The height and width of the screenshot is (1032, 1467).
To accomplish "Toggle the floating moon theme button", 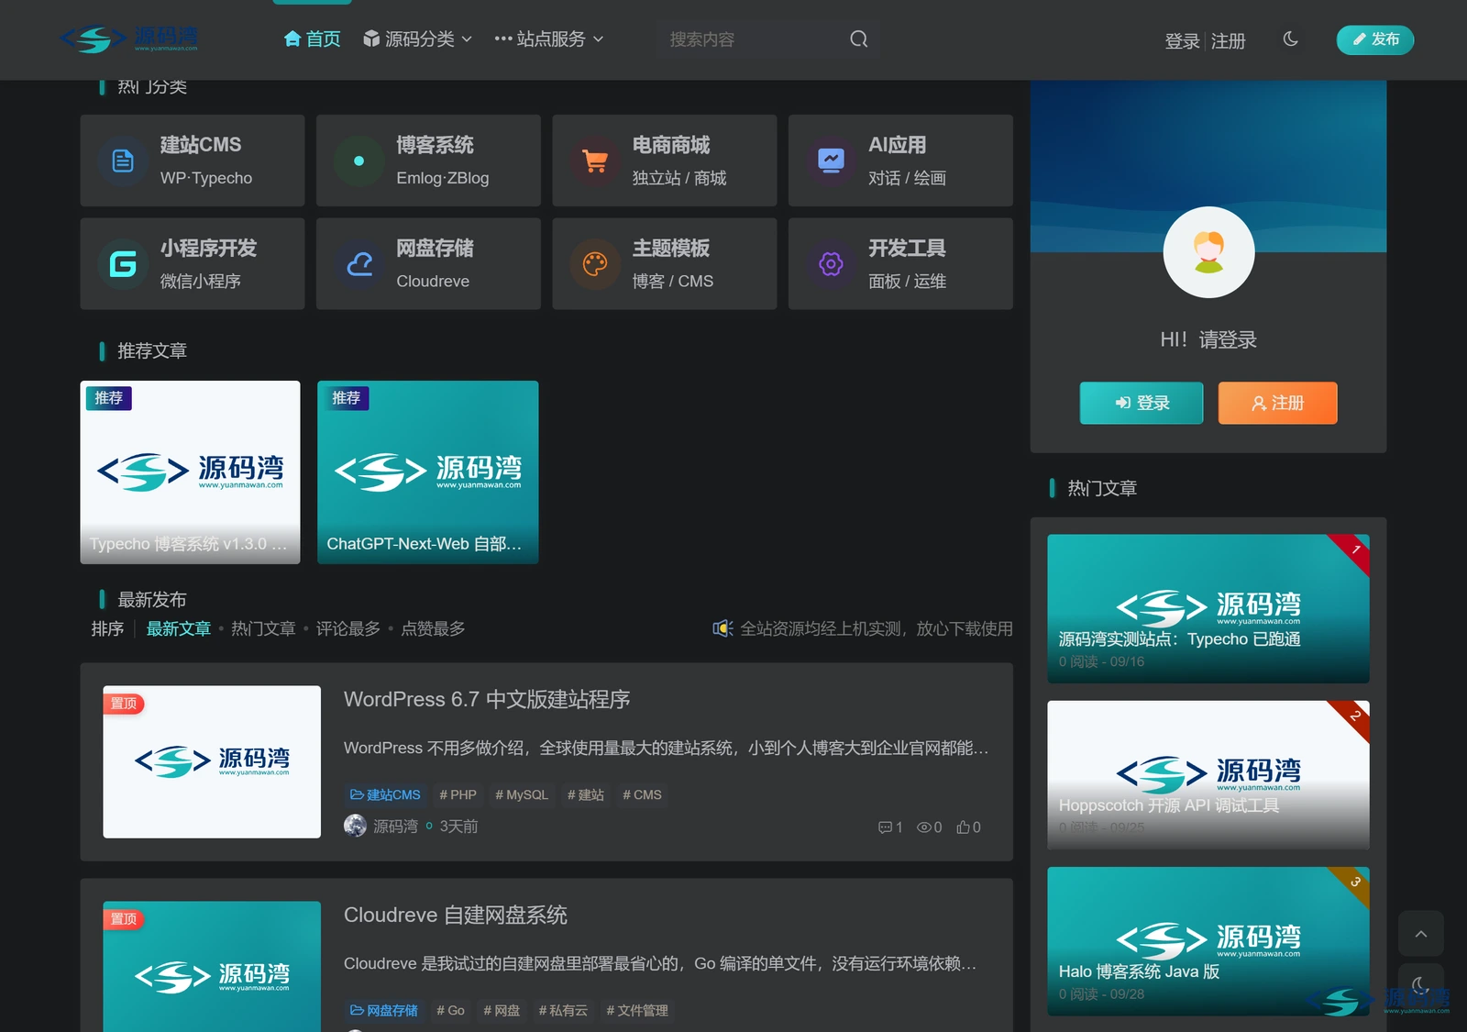I will coord(1420,985).
